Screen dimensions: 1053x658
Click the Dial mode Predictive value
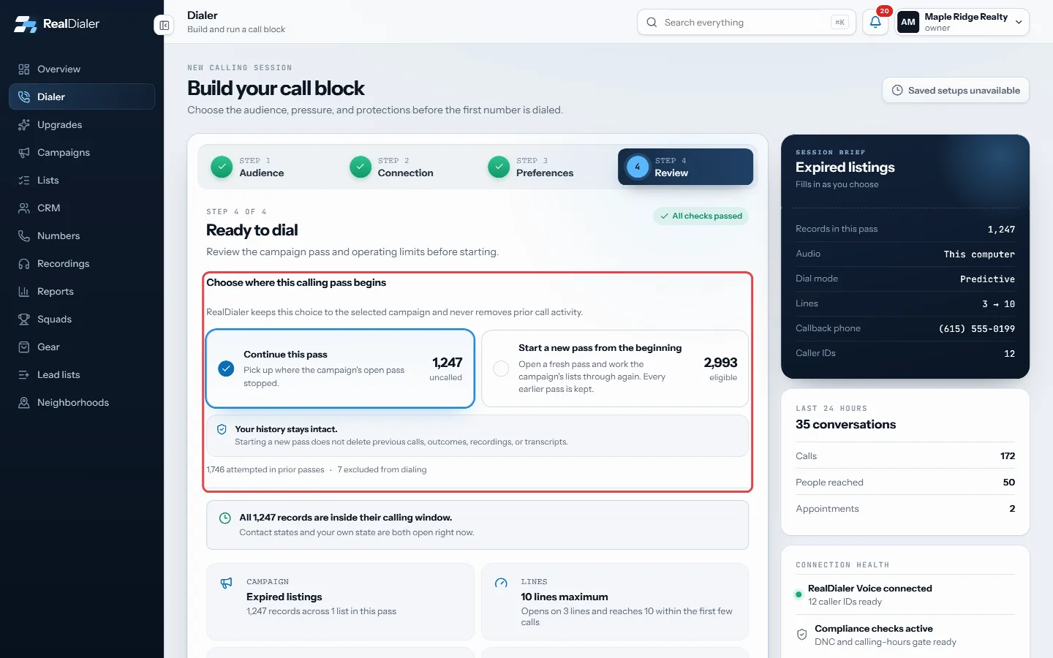[x=987, y=279]
